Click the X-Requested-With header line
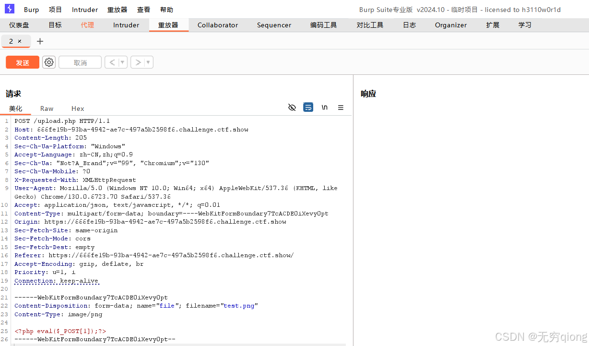The image size is (589, 346). 75,180
